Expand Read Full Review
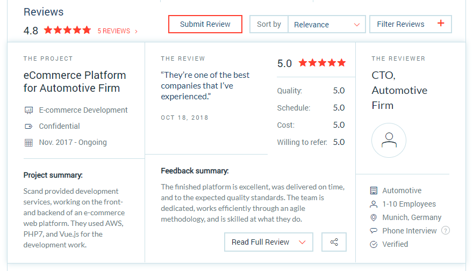This screenshot has width=473, height=271. (x=268, y=242)
